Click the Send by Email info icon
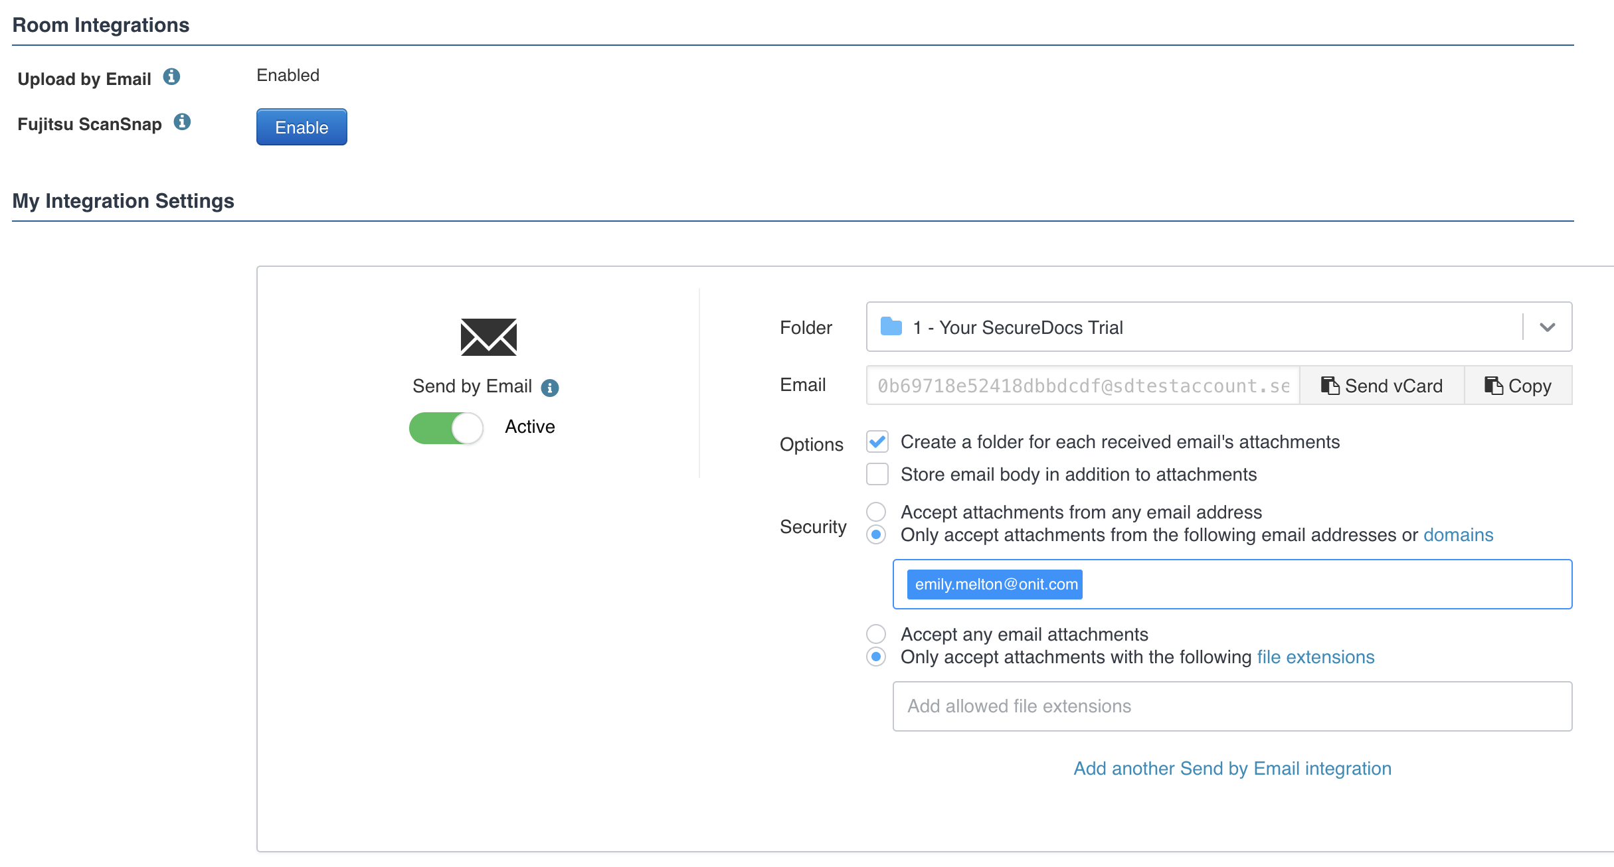Screen dimensions: 1614x867 coord(550,388)
